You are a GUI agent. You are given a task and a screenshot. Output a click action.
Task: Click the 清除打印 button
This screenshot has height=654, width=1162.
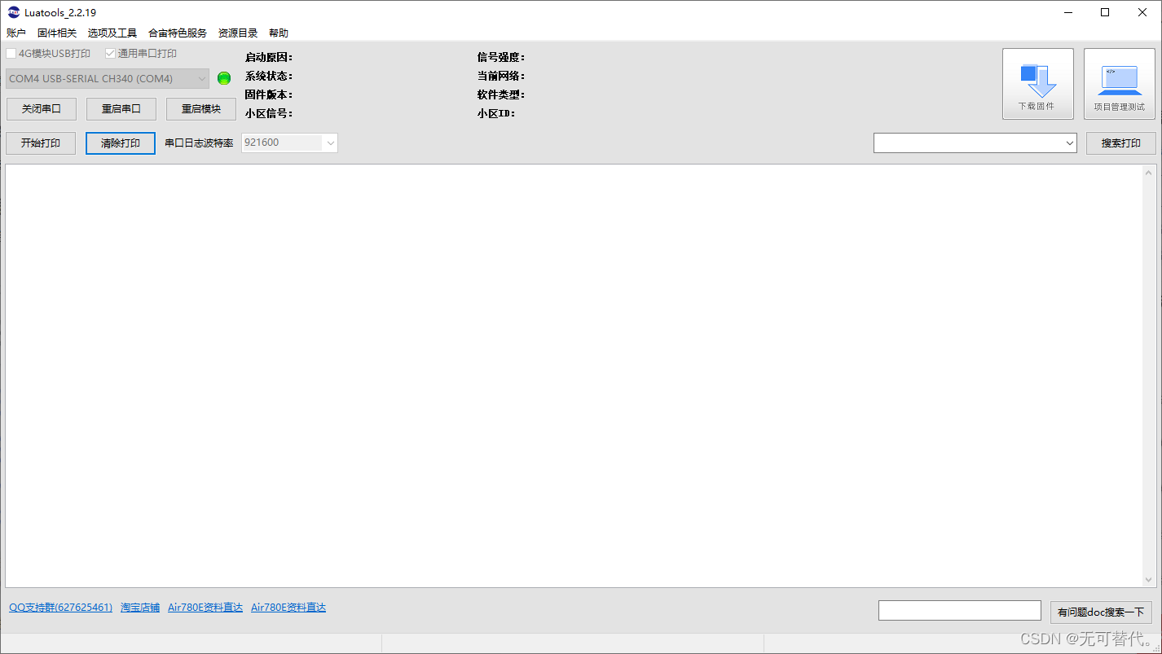coord(121,143)
